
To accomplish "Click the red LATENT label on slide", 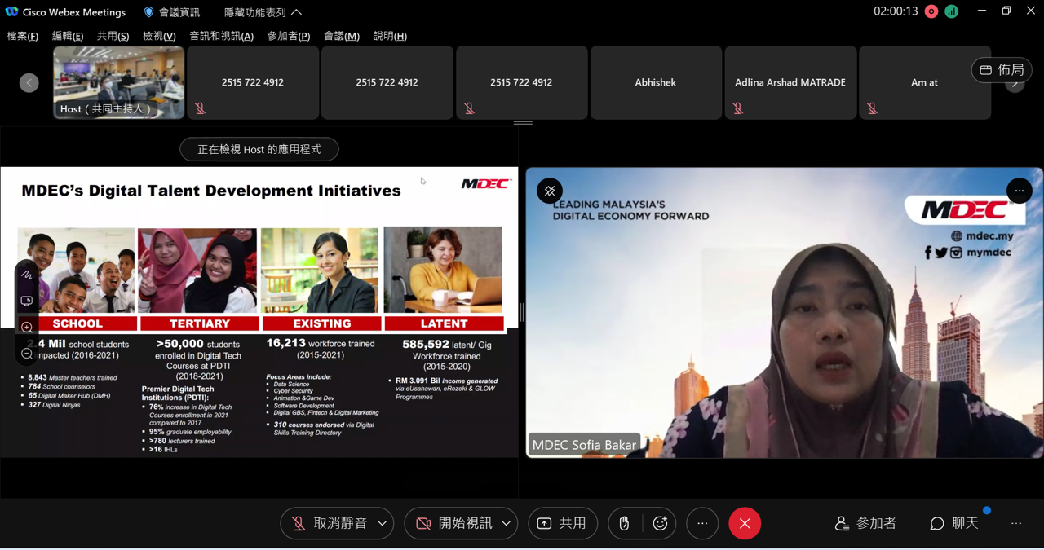I will pos(444,323).
